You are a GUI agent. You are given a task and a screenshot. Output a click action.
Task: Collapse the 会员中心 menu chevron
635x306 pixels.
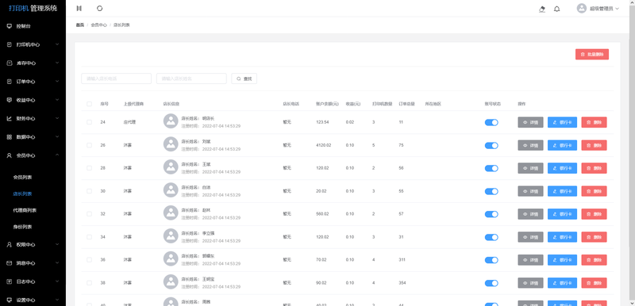[57, 155]
